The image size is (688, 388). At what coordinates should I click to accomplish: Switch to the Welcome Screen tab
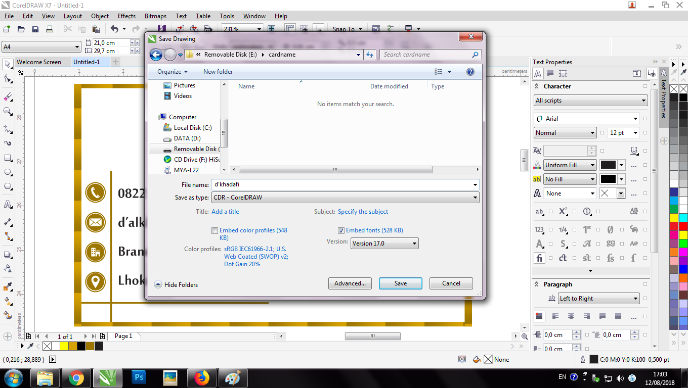39,62
